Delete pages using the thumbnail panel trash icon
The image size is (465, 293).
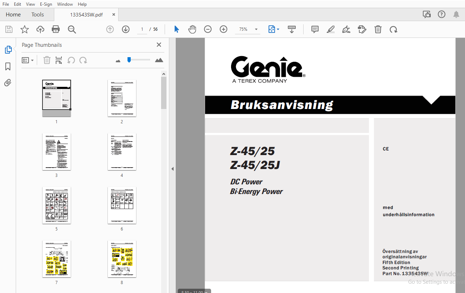coord(47,60)
